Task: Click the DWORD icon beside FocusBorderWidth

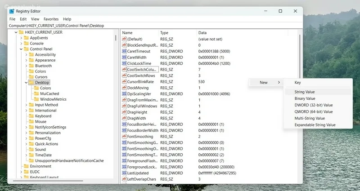Action: click(x=124, y=130)
